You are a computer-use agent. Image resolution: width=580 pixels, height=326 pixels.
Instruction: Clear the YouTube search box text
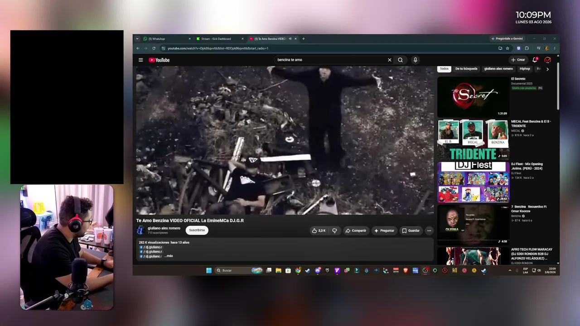pos(389,60)
